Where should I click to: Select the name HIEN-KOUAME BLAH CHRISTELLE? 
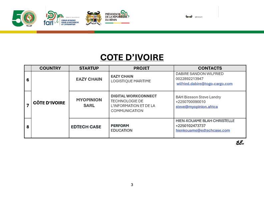pyautogui.click(x=205, y=121)
